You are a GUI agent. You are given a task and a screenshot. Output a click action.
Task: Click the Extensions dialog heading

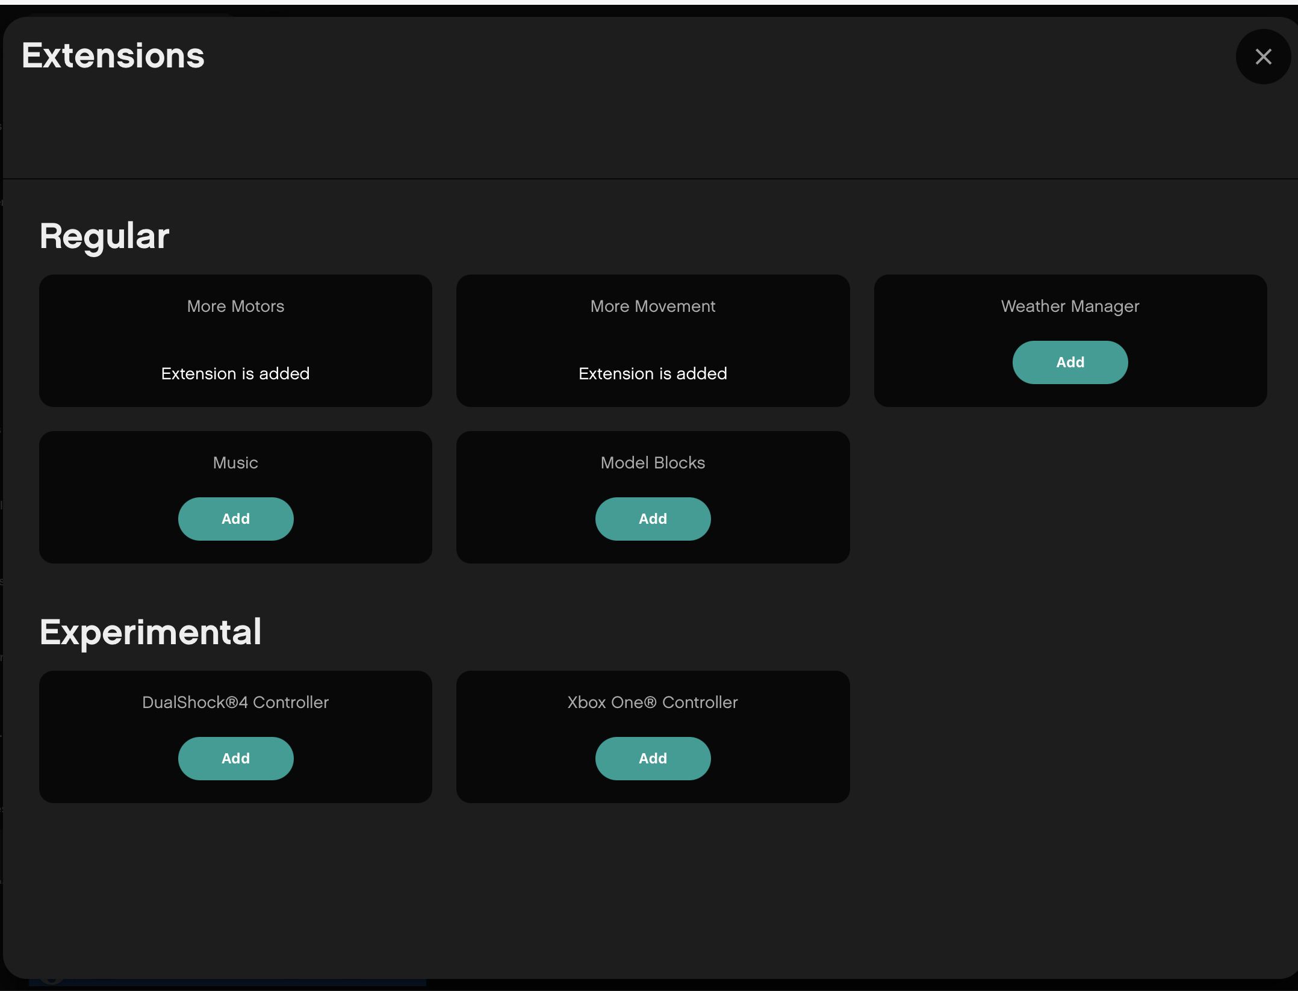click(x=113, y=56)
